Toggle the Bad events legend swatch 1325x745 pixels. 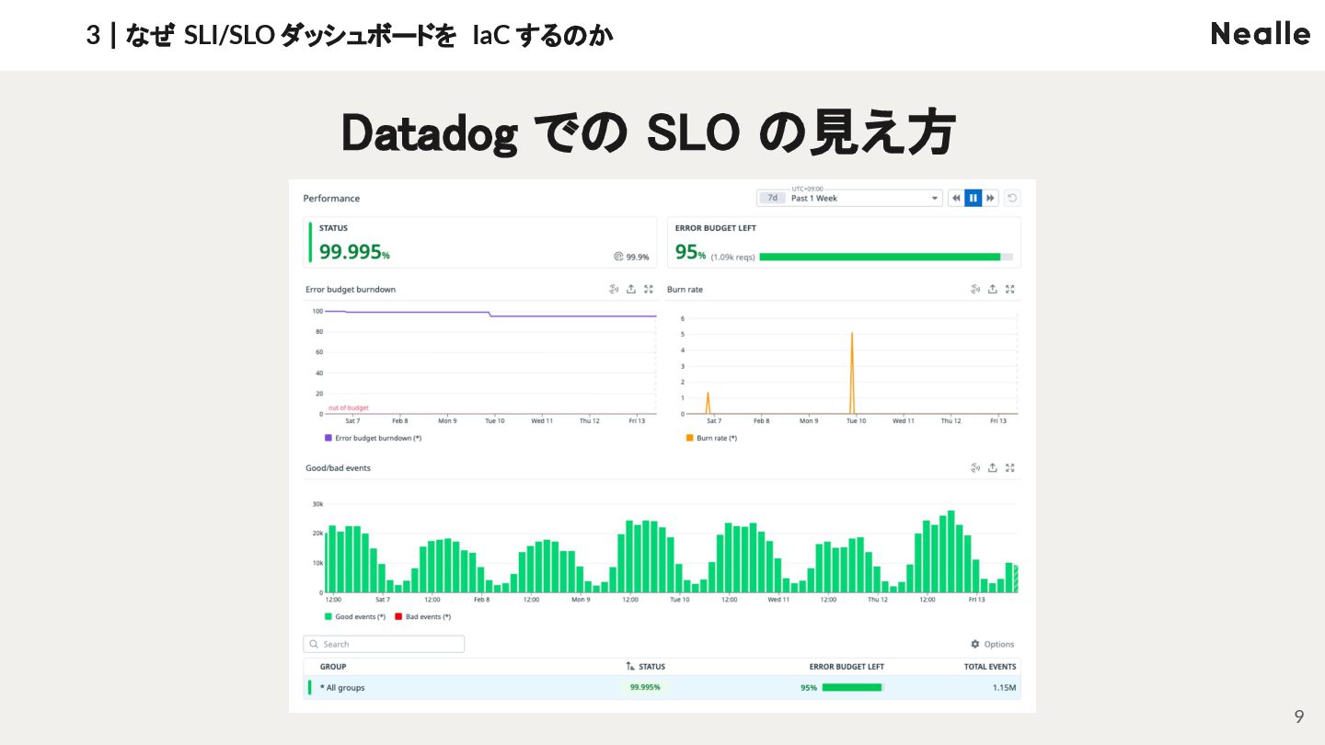pos(398,616)
